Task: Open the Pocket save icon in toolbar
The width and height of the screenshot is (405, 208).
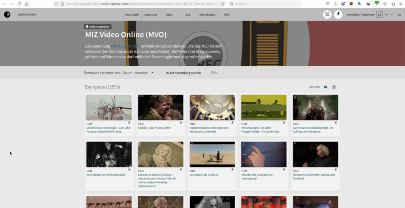Action: [328, 4]
